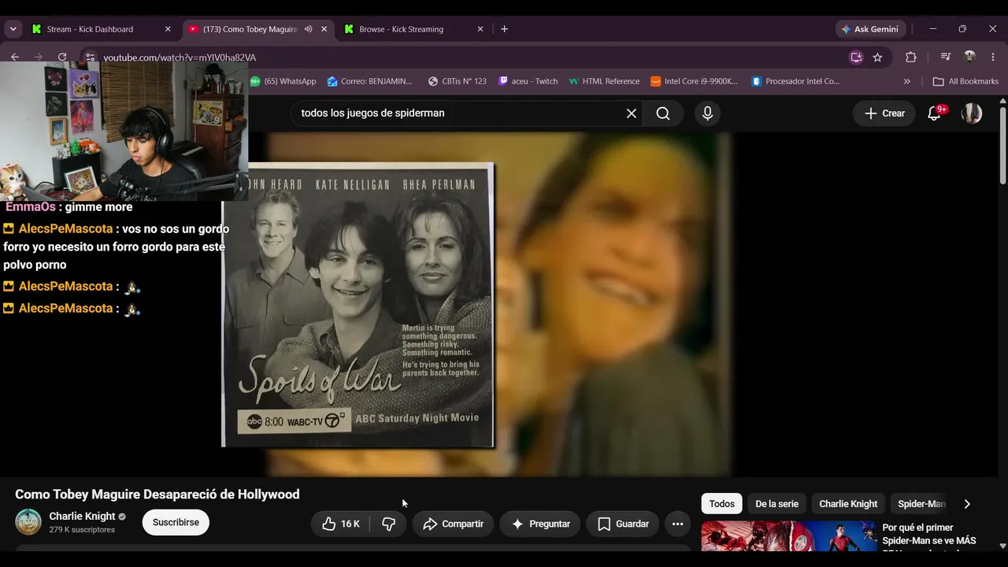Image resolution: width=1008 pixels, height=567 pixels.
Task: Bookmark this page with the star icon
Action: tap(877, 57)
